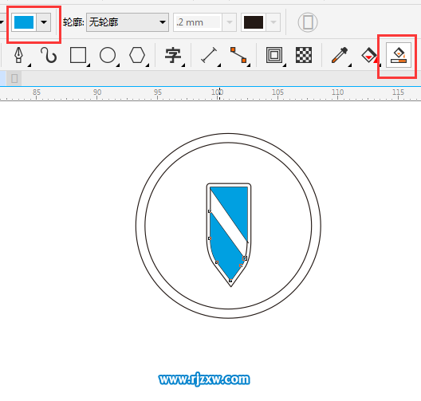Click the .2 mm outline width field
The image size is (421, 401).
tap(198, 22)
